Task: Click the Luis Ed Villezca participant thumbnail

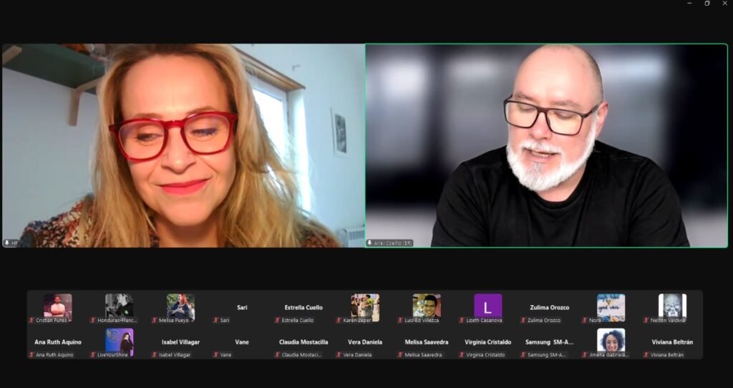Action: [x=427, y=306]
